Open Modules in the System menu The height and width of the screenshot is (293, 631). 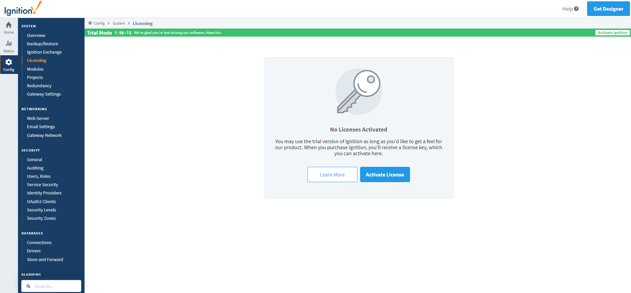click(x=35, y=69)
